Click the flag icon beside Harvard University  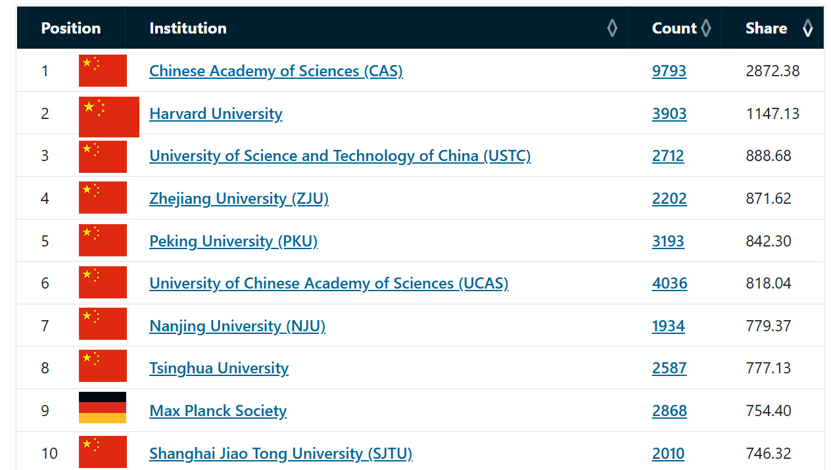pyautogui.click(x=109, y=117)
